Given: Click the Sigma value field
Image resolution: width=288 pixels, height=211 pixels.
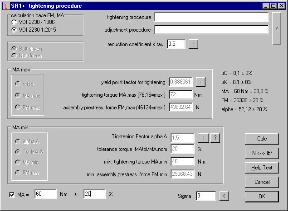Looking at the screenshot, I should (x=206, y=196).
